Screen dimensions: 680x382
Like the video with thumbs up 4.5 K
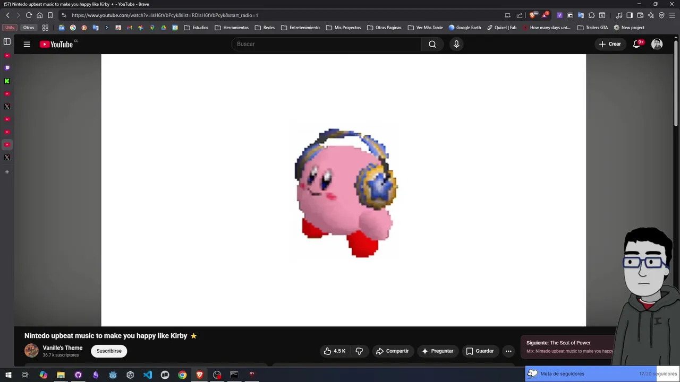(335, 351)
